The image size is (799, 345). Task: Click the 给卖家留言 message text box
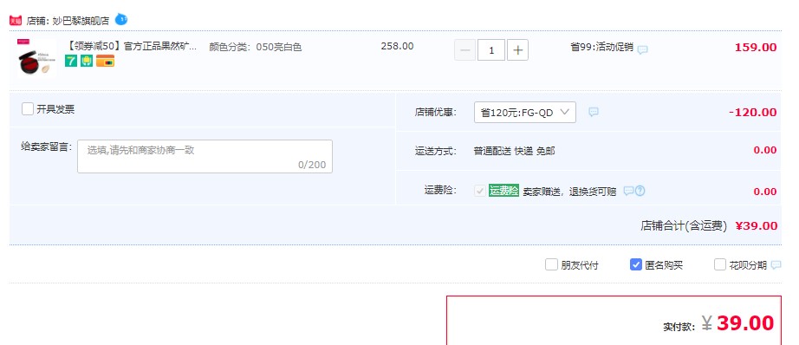205,156
